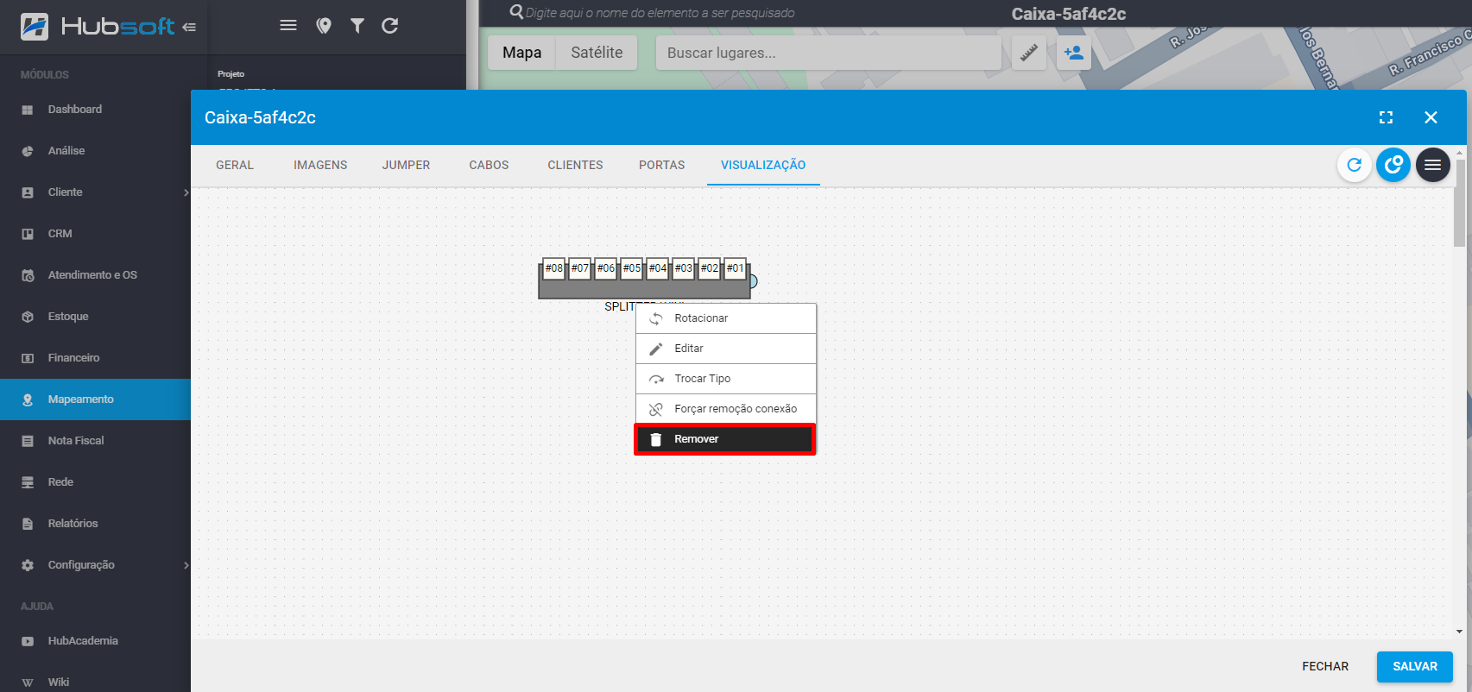This screenshot has height=692, width=1472.
Task: Expand the Configuração submenu chevron
Action: pyautogui.click(x=186, y=565)
